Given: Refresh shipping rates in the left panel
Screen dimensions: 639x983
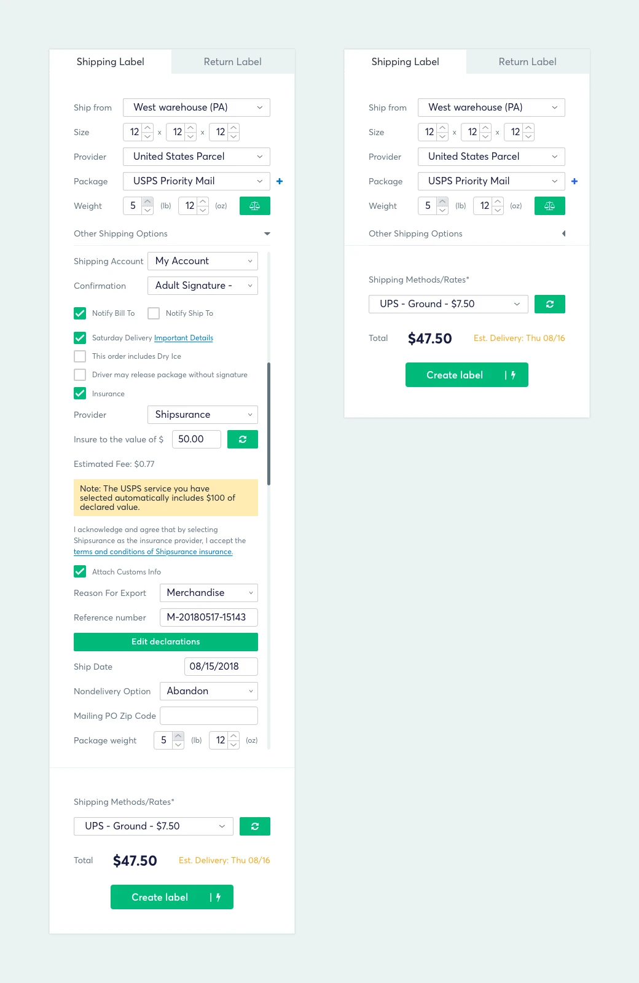Looking at the screenshot, I should [x=255, y=826].
